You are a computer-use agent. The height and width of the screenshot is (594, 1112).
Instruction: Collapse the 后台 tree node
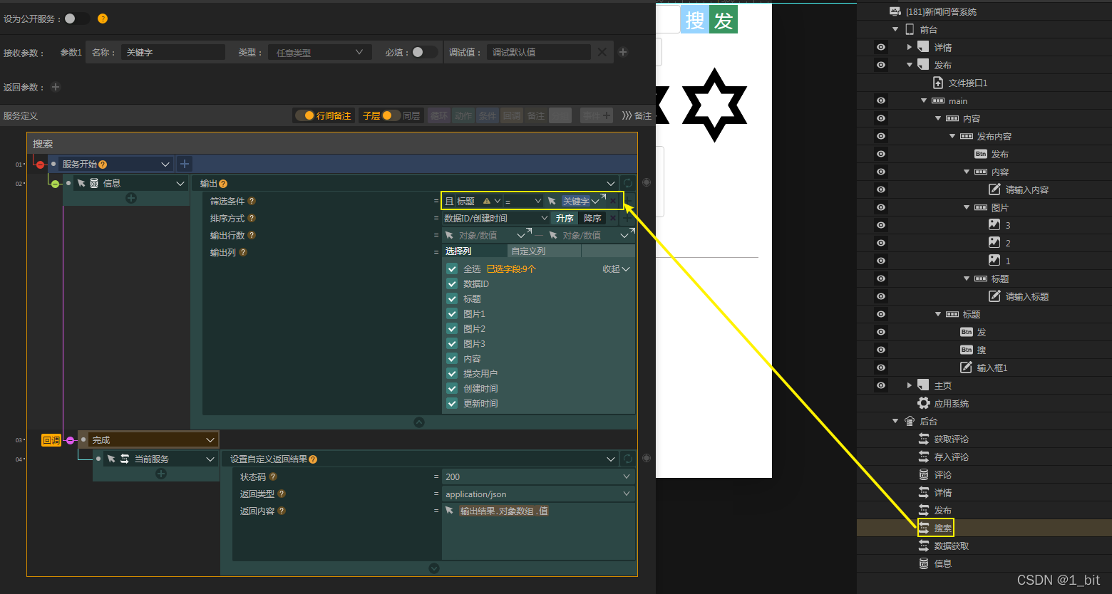tap(895, 421)
